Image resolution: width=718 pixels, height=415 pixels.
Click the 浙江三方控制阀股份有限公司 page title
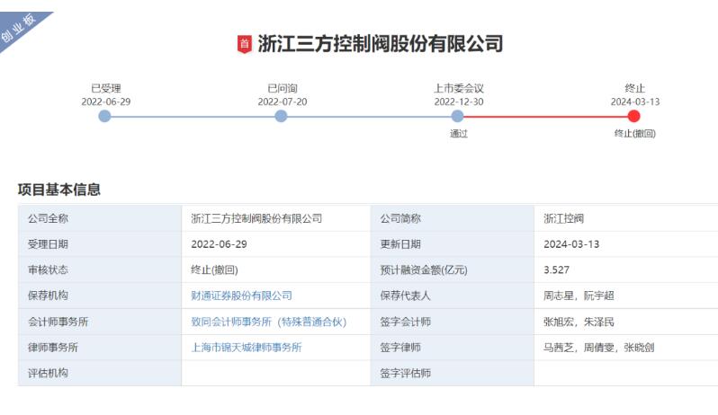click(x=380, y=44)
